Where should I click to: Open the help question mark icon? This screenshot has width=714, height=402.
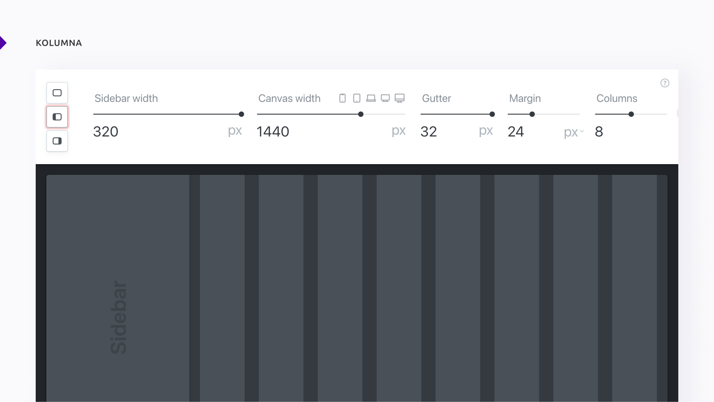click(665, 83)
